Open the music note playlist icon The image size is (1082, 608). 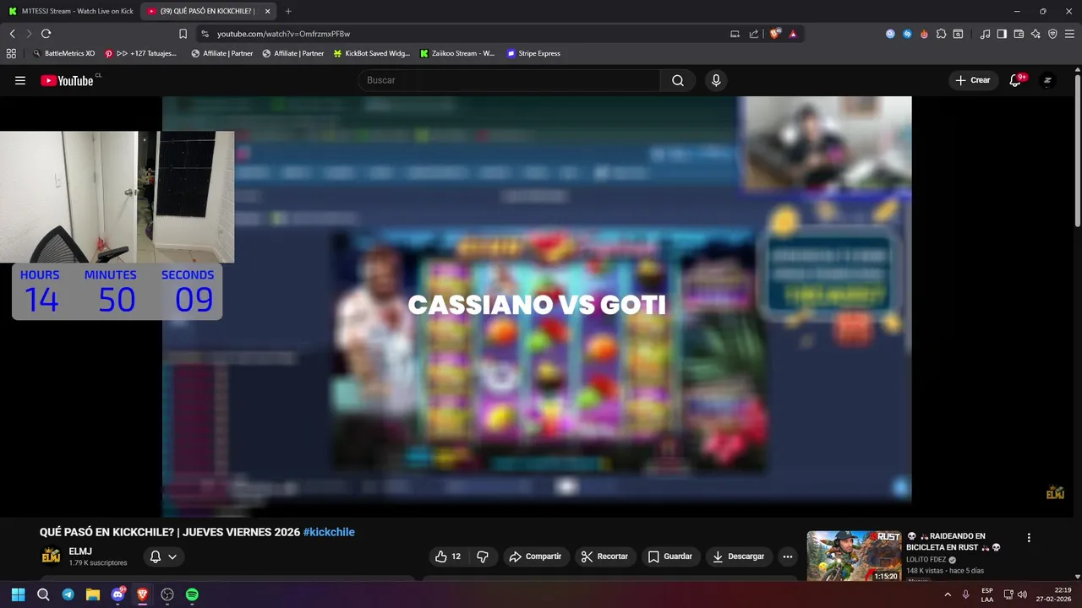985,34
